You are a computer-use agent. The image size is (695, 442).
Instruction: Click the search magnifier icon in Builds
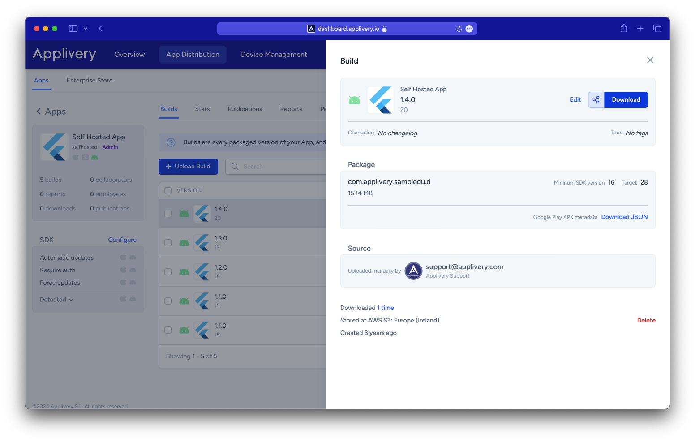235,166
